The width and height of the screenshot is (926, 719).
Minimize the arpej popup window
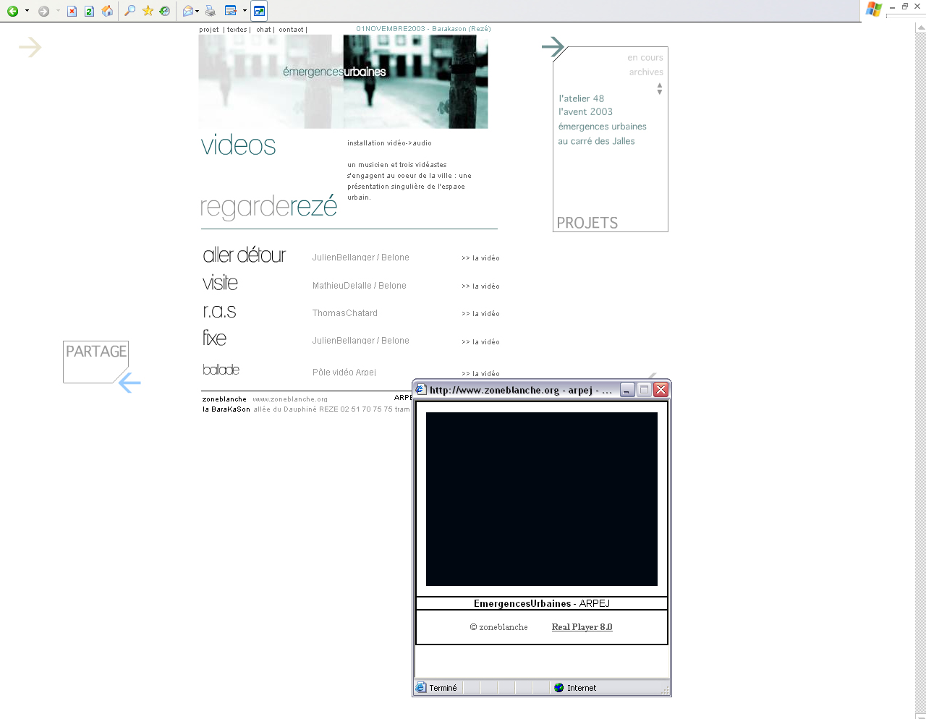(x=627, y=390)
